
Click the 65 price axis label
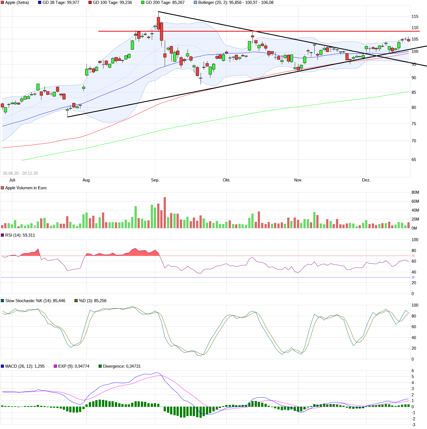414,160
